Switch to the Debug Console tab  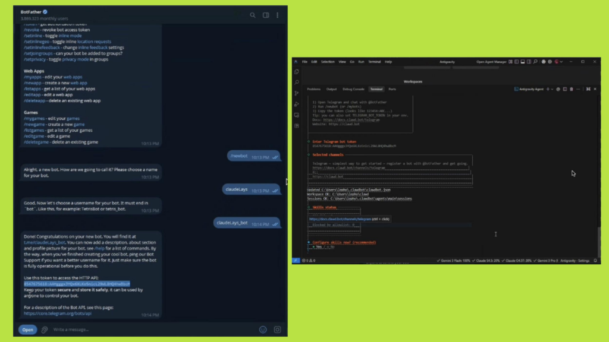coord(353,89)
